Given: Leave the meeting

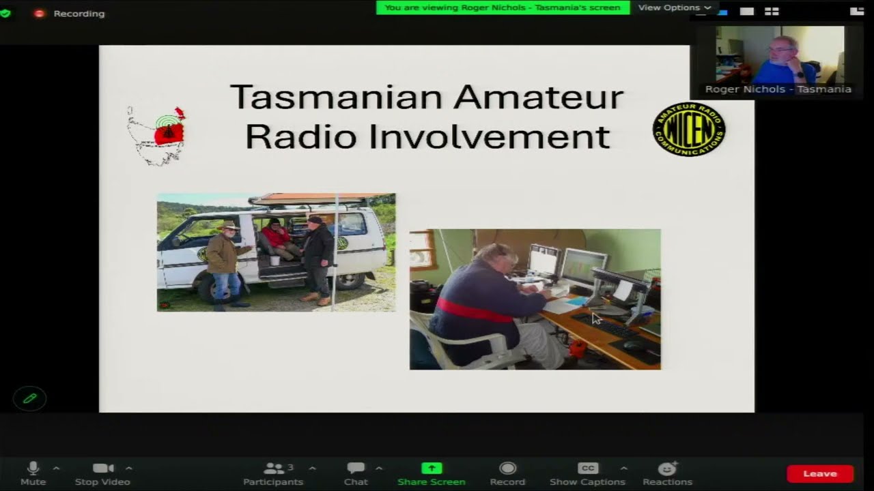Looking at the screenshot, I should [x=820, y=473].
